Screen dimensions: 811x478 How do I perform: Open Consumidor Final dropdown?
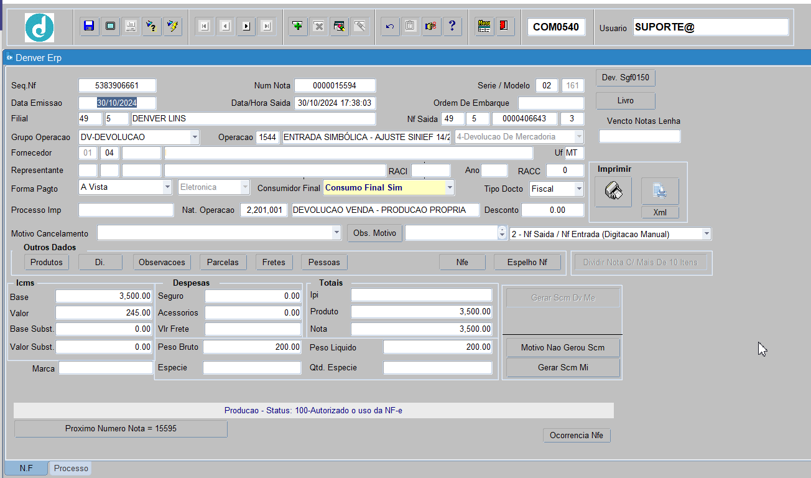[x=450, y=187]
